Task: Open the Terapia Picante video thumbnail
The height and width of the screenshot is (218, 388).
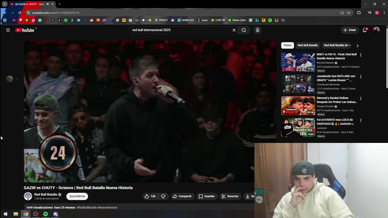Action: pyautogui.click(x=298, y=106)
